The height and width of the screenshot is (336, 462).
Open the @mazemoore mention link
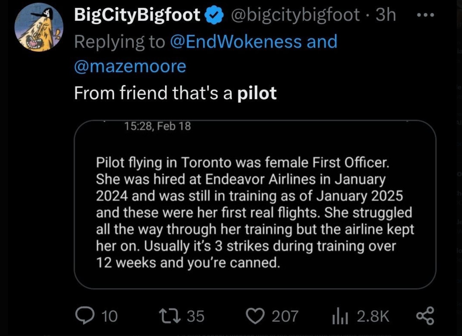pyautogui.click(x=129, y=66)
